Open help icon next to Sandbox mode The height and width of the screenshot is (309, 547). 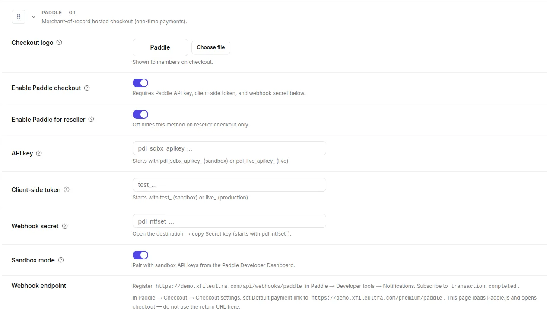pos(61,260)
